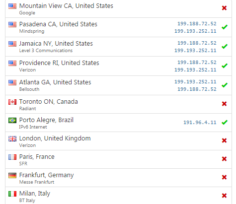Click the red X for Milan, Italy
The image size is (236, 204).
pyautogui.click(x=224, y=196)
